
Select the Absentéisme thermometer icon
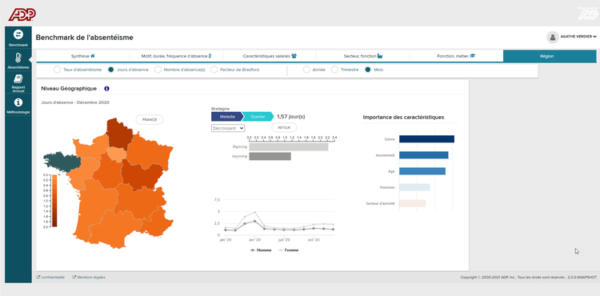(18, 58)
